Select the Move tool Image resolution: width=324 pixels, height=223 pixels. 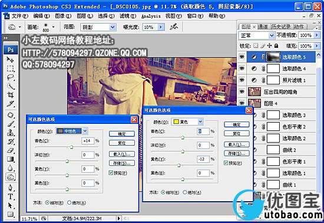tap(10, 60)
